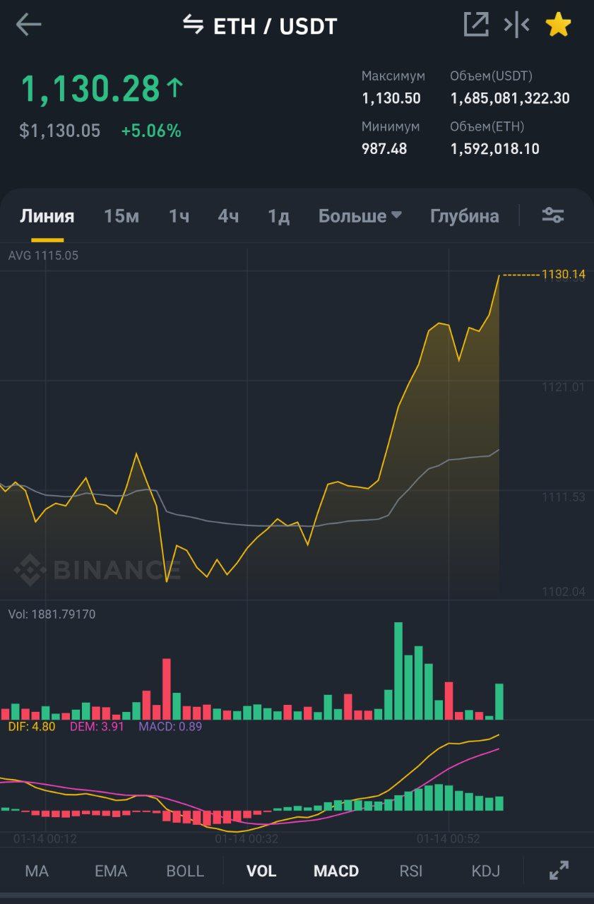
Task: Enable MA indicator
Action: point(37,871)
